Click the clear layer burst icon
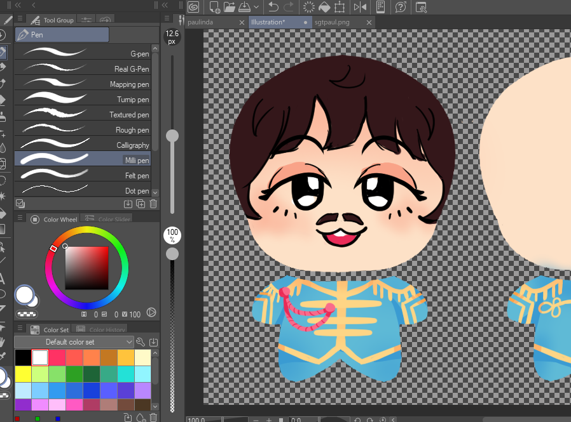This screenshot has height=422, width=571. 309,7
